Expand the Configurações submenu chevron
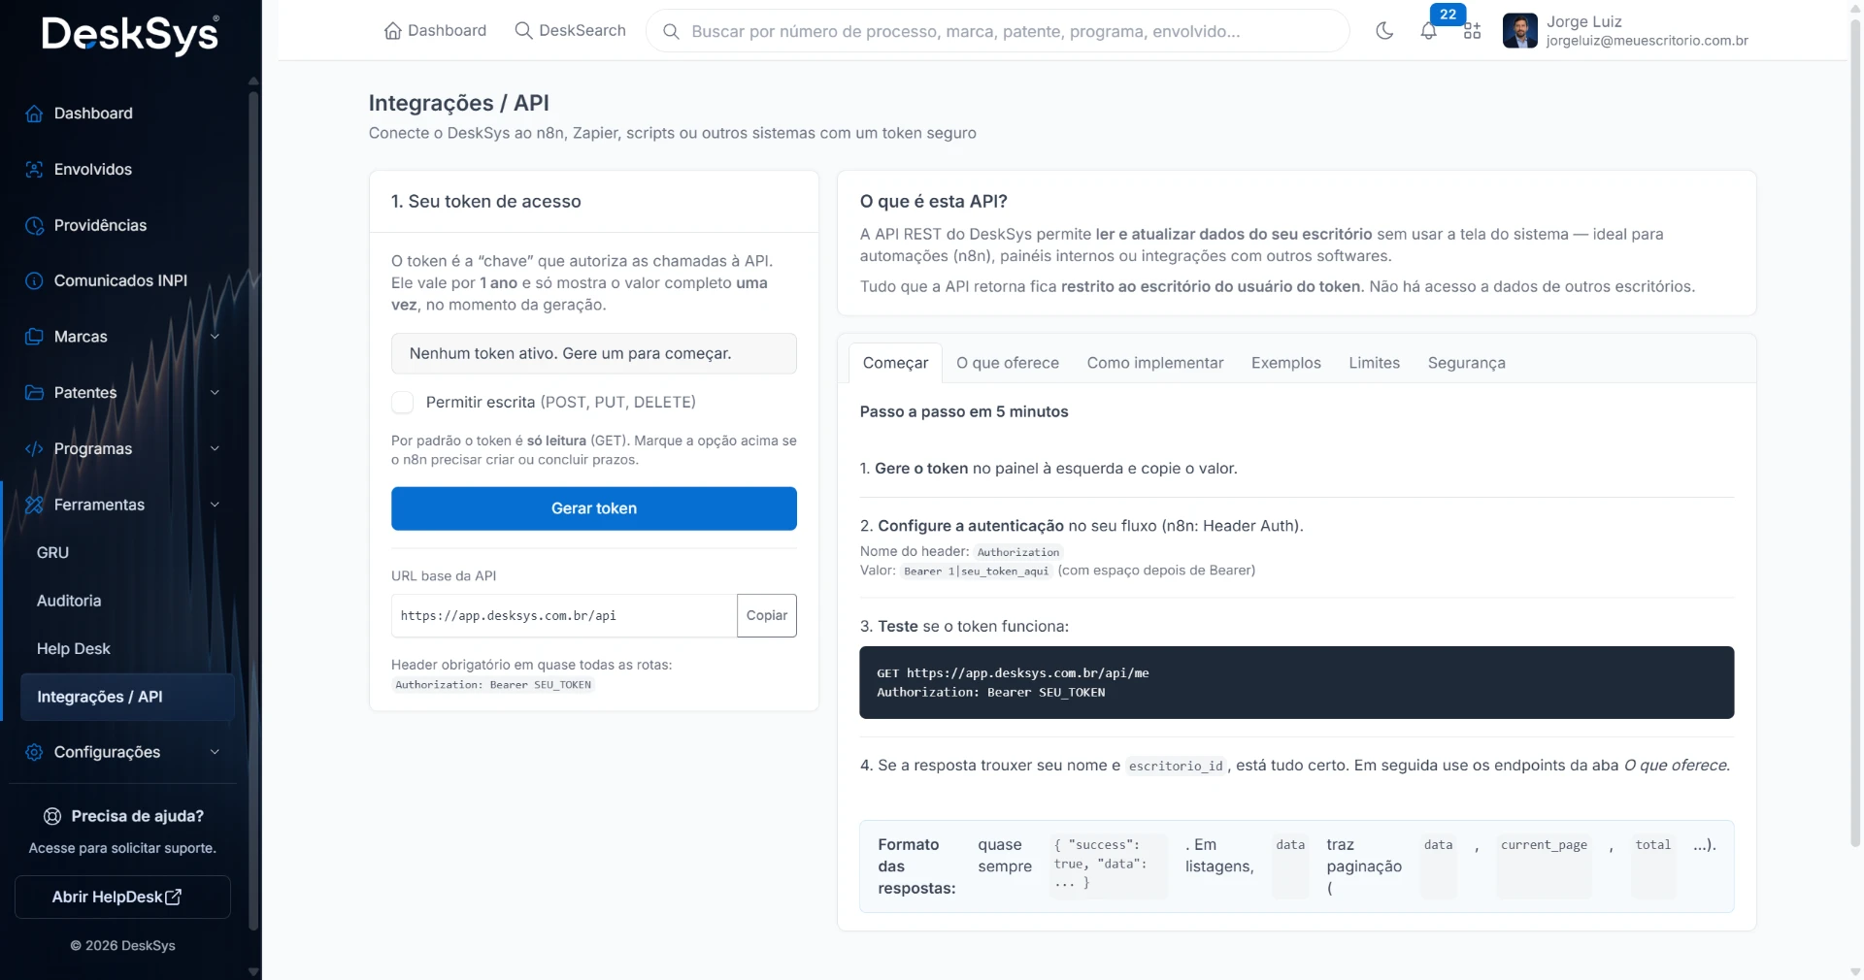 pyautogui.click(x=216, y=752)
